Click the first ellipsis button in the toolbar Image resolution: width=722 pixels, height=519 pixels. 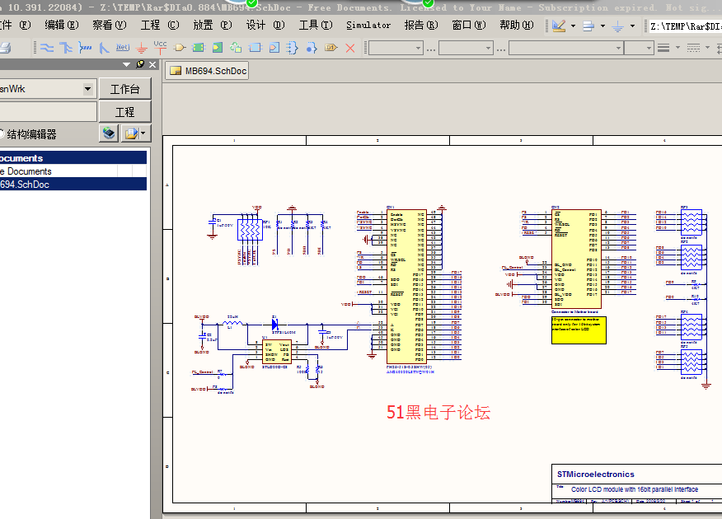[431, 49]
